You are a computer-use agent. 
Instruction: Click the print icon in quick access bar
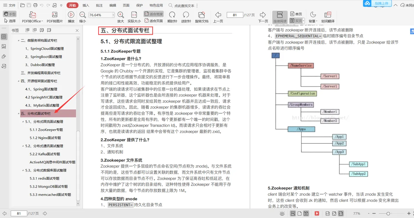(35, 5)
